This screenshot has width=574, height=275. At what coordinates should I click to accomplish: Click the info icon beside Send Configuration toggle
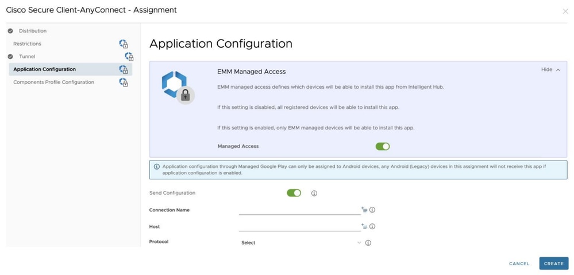(314, 193)
